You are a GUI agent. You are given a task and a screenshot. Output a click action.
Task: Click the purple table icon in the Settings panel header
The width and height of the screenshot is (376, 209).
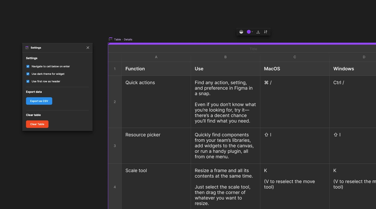[27, 48]
